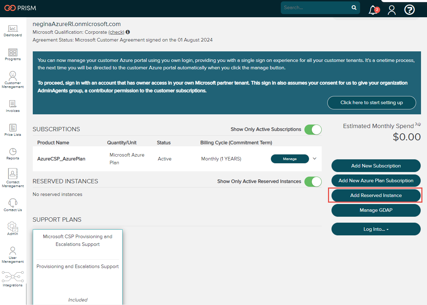Open the notifications bell

[373, 10]
